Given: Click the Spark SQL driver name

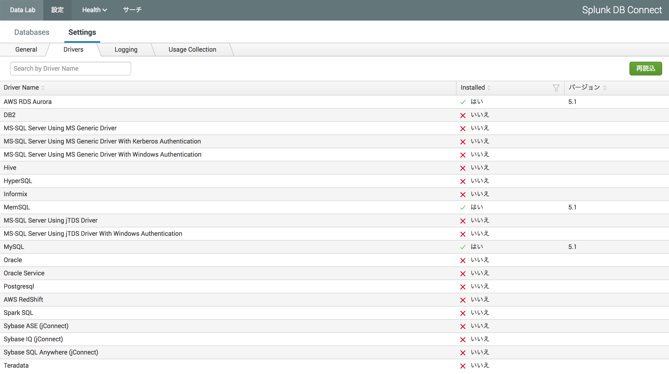Looking at the screenshot, I should point(18,313).
